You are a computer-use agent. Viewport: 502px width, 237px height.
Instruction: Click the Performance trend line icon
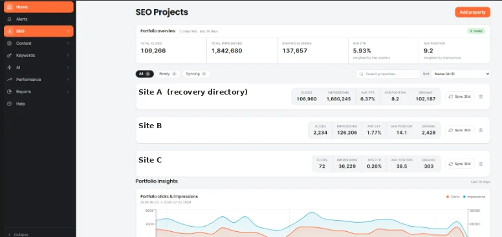9,80
